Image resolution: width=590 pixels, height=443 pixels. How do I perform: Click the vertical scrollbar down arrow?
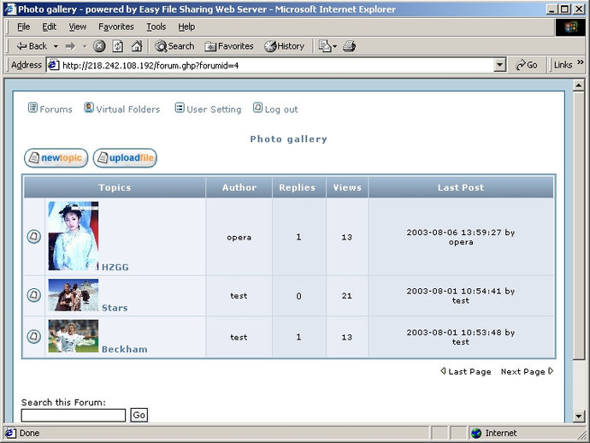[578, 416]
